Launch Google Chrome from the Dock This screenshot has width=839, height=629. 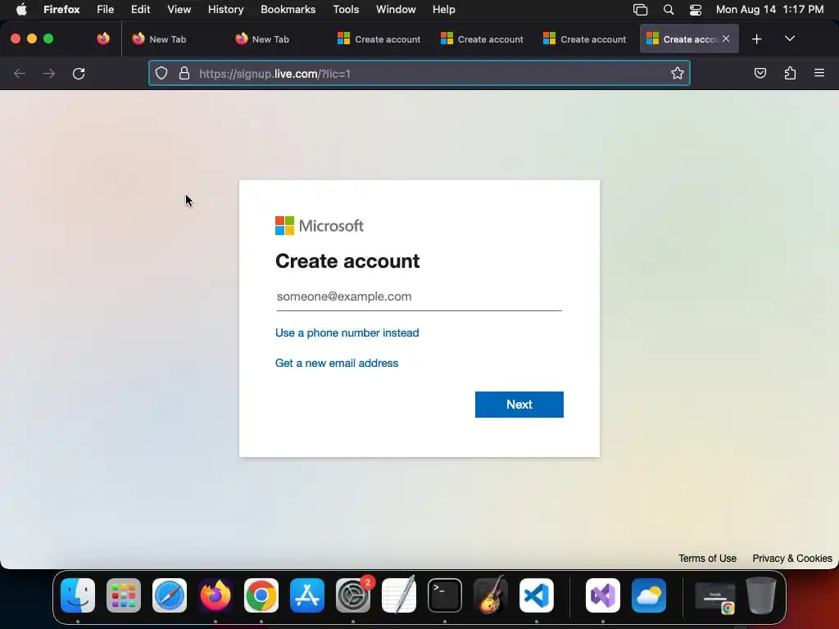tap(261, 595)
